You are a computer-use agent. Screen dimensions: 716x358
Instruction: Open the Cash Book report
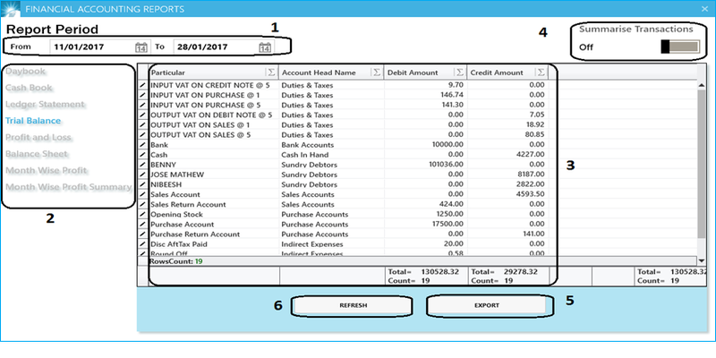29,88
